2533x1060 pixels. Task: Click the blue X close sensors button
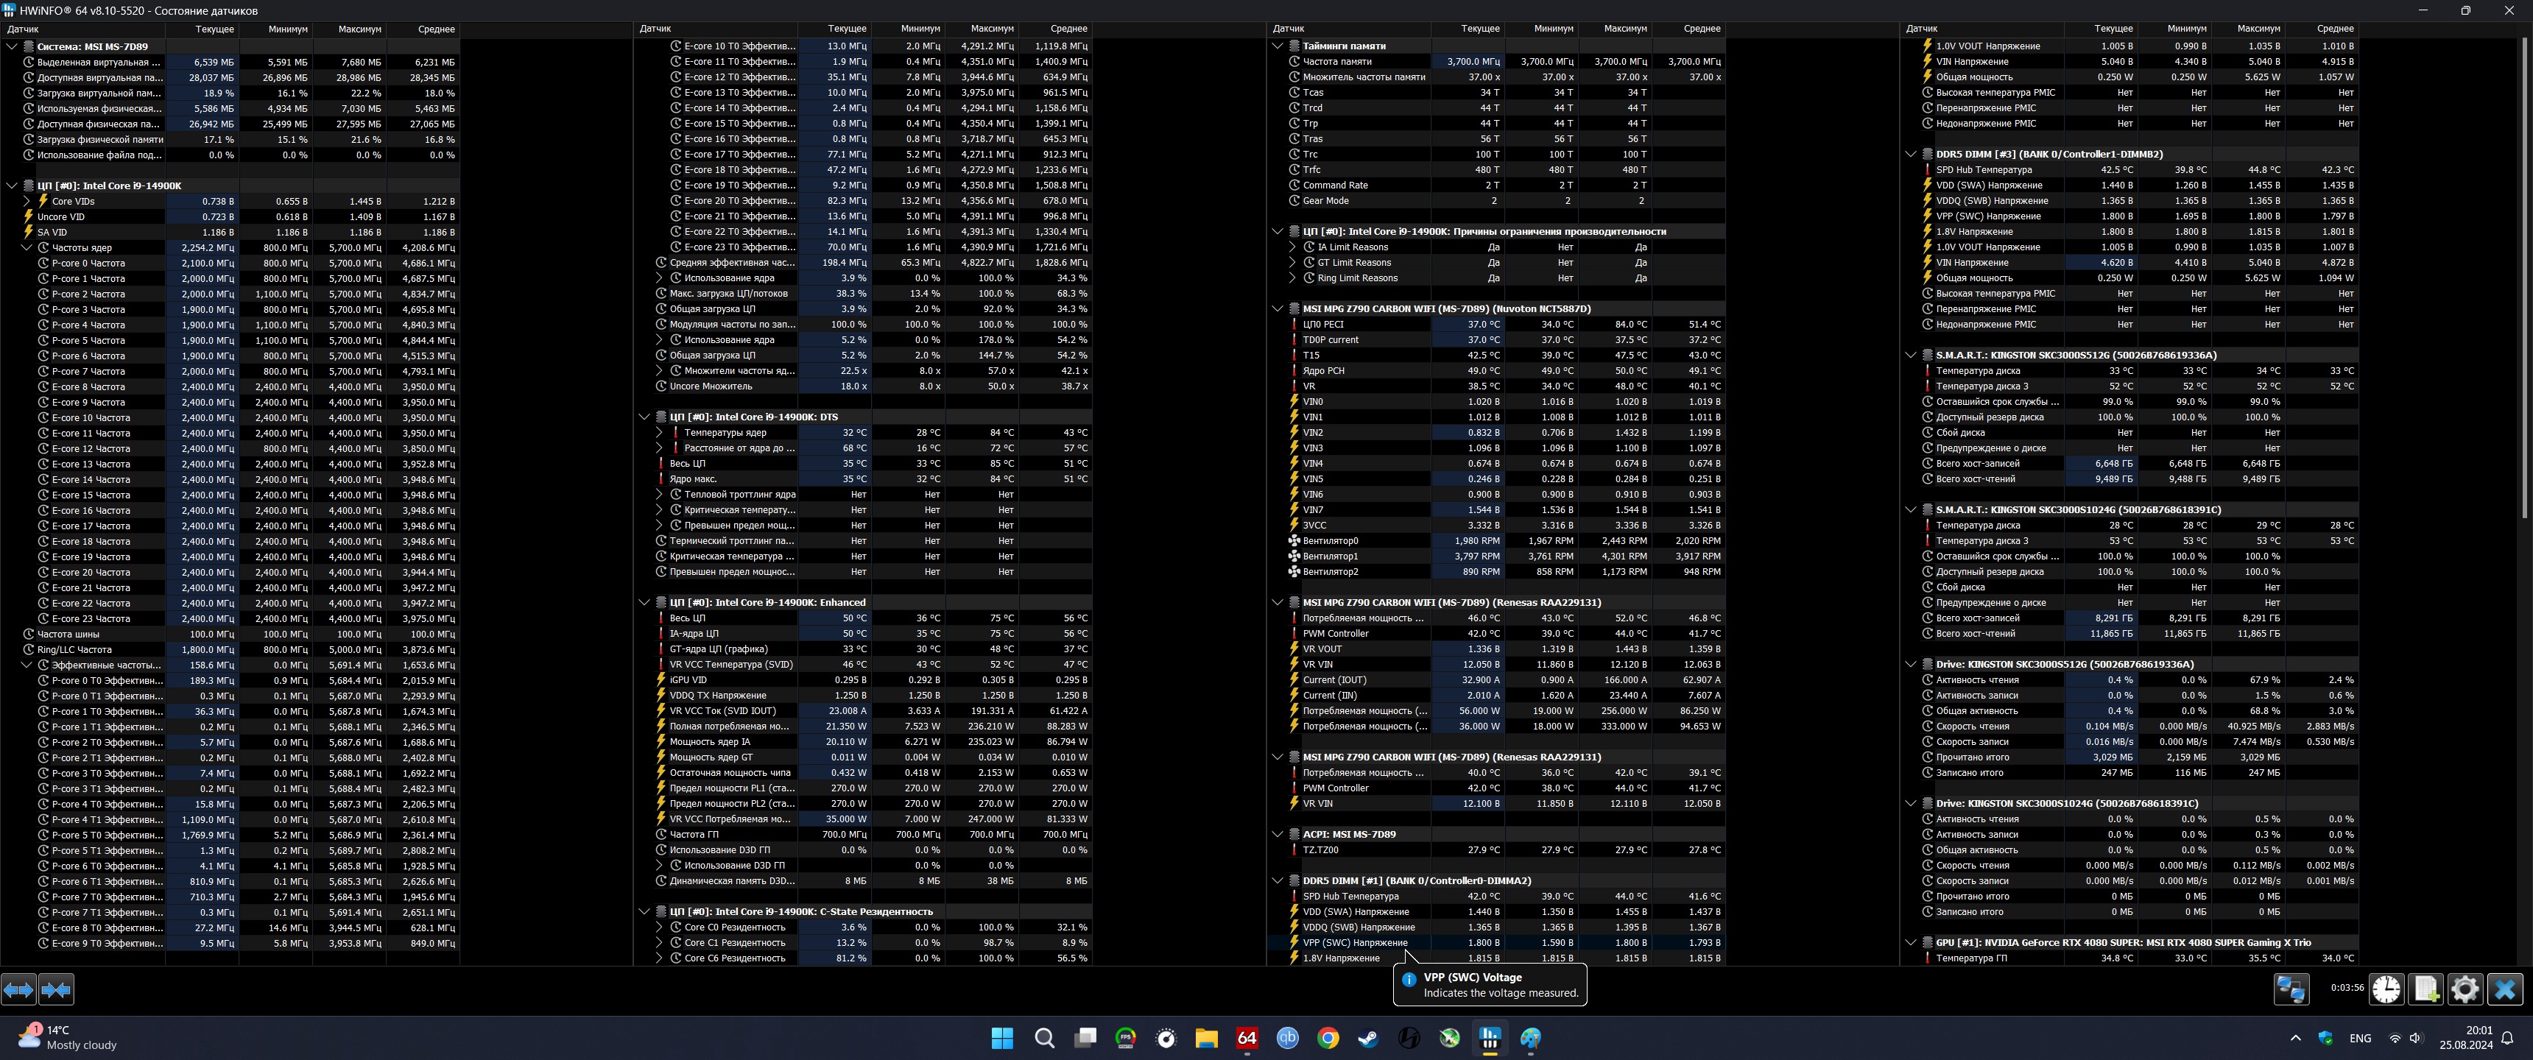point(2504,989)
